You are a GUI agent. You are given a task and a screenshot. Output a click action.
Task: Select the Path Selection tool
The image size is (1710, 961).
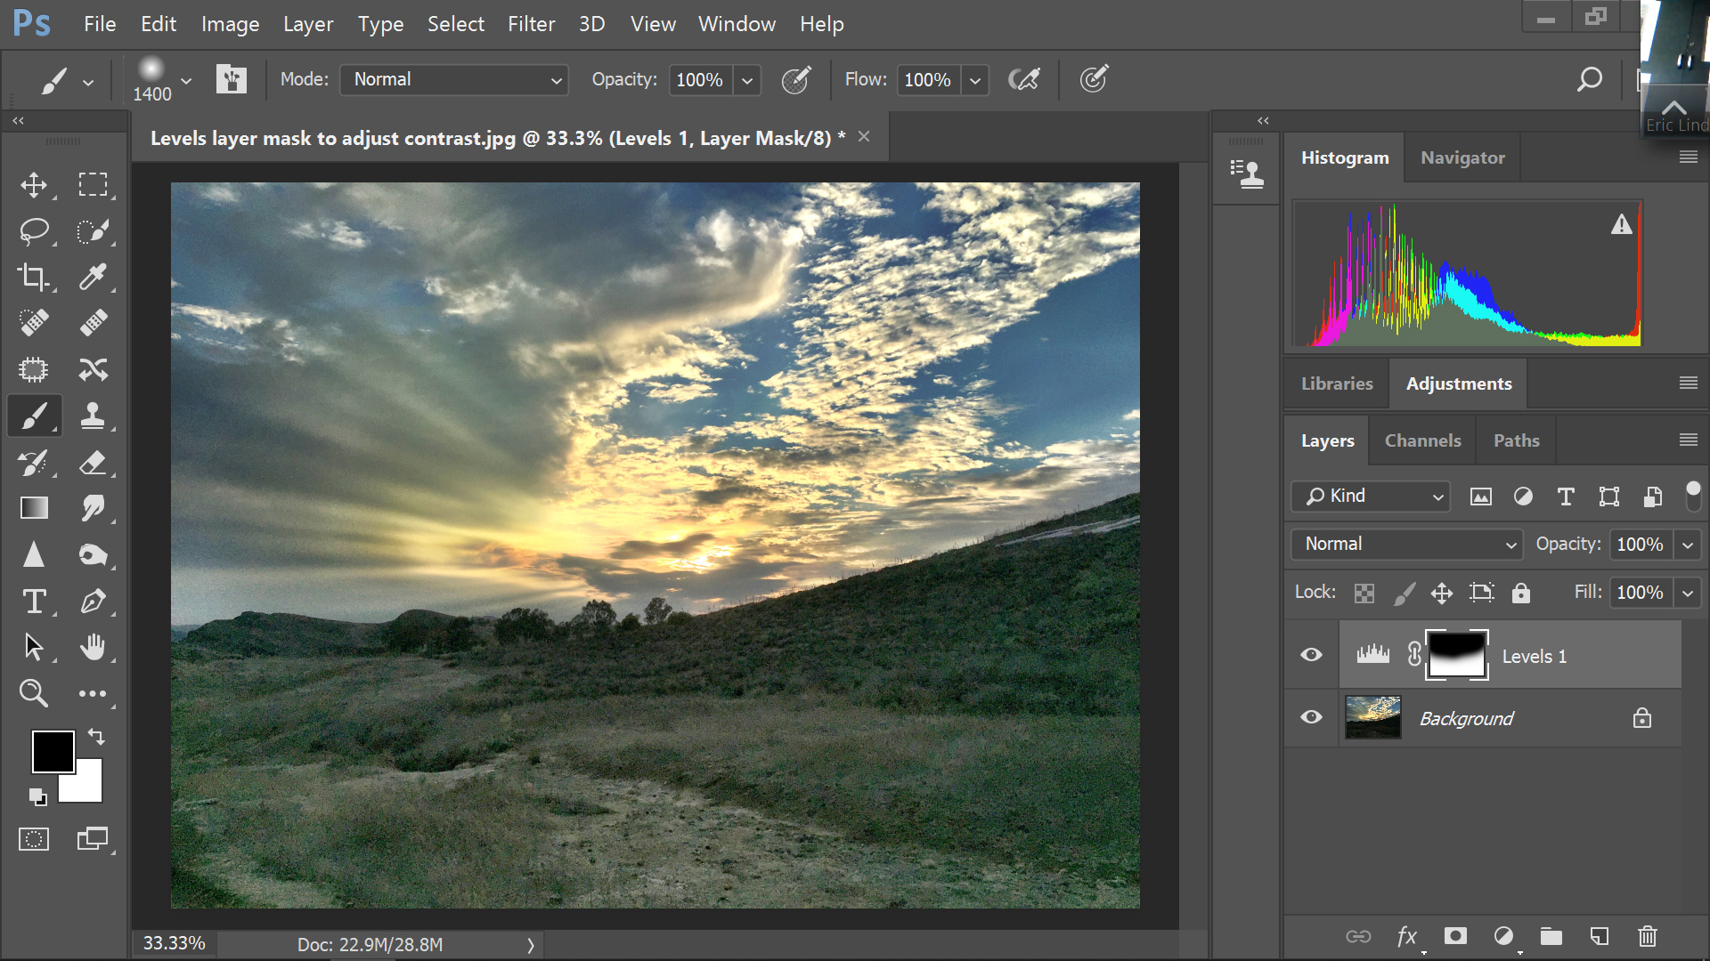click(34, 647)
